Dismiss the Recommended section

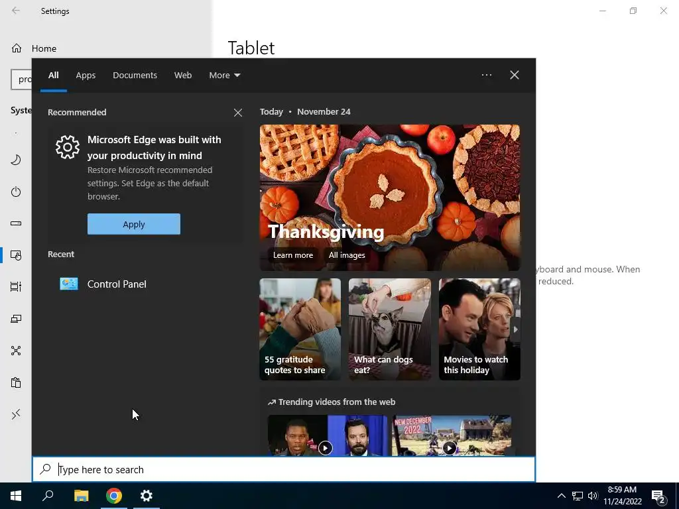point(238,113)
